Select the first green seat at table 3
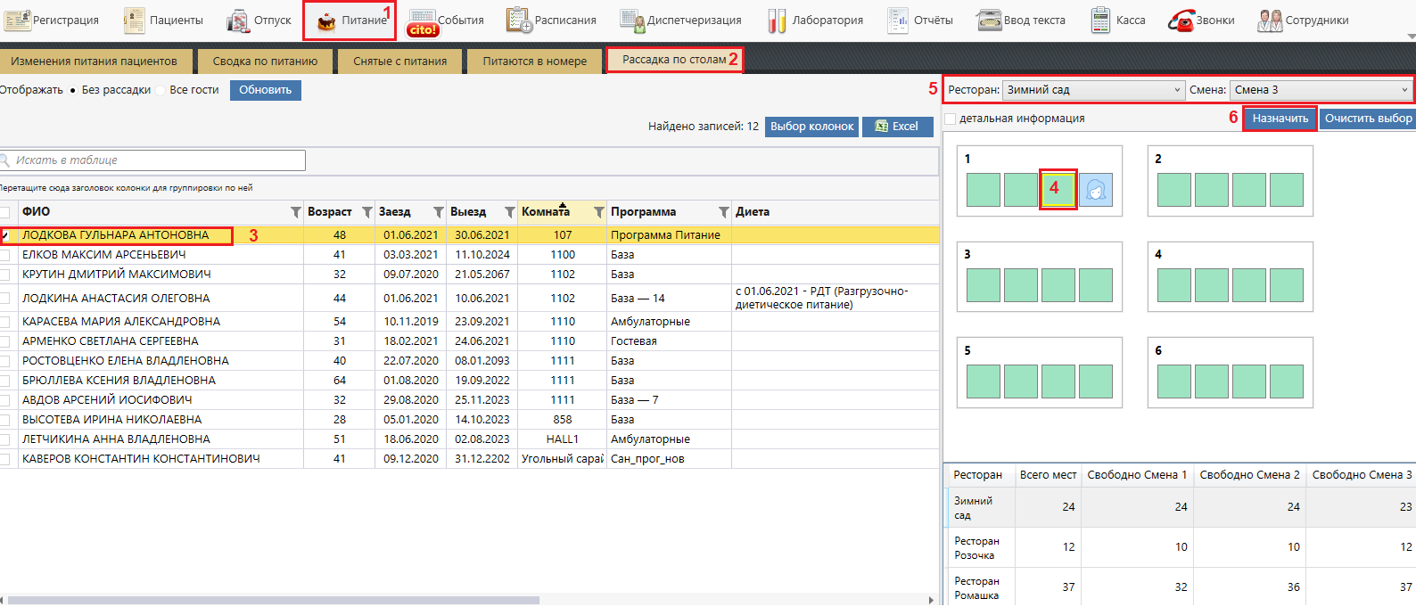This screenshot has width=1416, height=607. coord(983,285)
